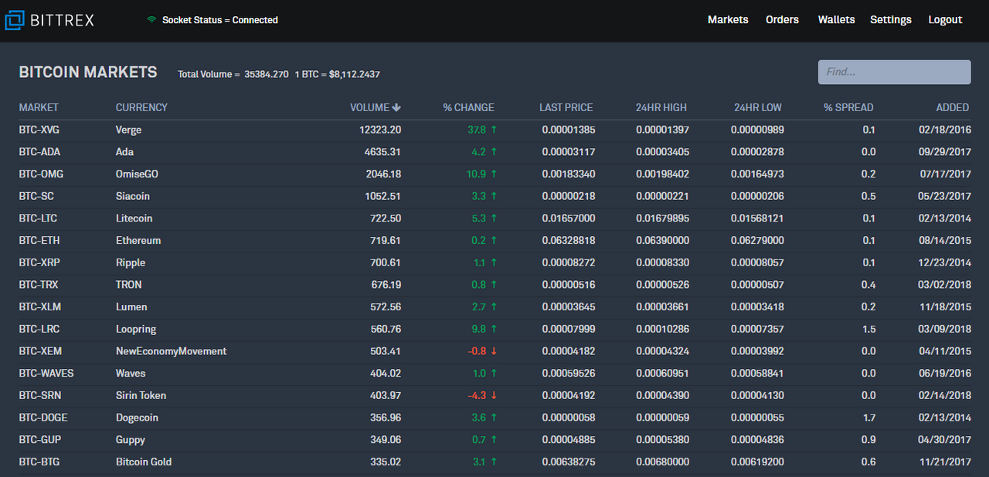Screen dimensions: 989x477
Task: Sort by the % Change column header
Action: tap(468, 108)
